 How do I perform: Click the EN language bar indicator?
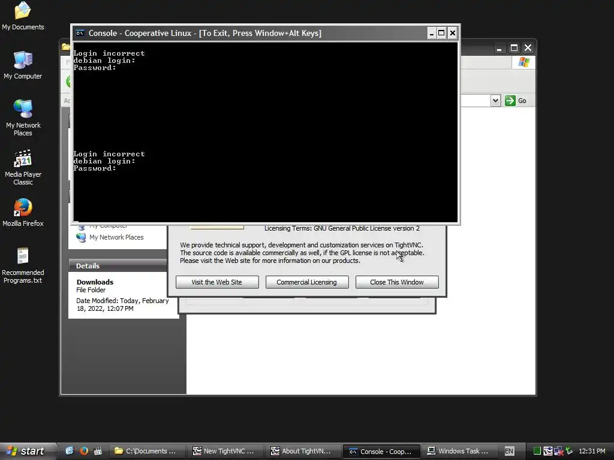tap(508, 451)
